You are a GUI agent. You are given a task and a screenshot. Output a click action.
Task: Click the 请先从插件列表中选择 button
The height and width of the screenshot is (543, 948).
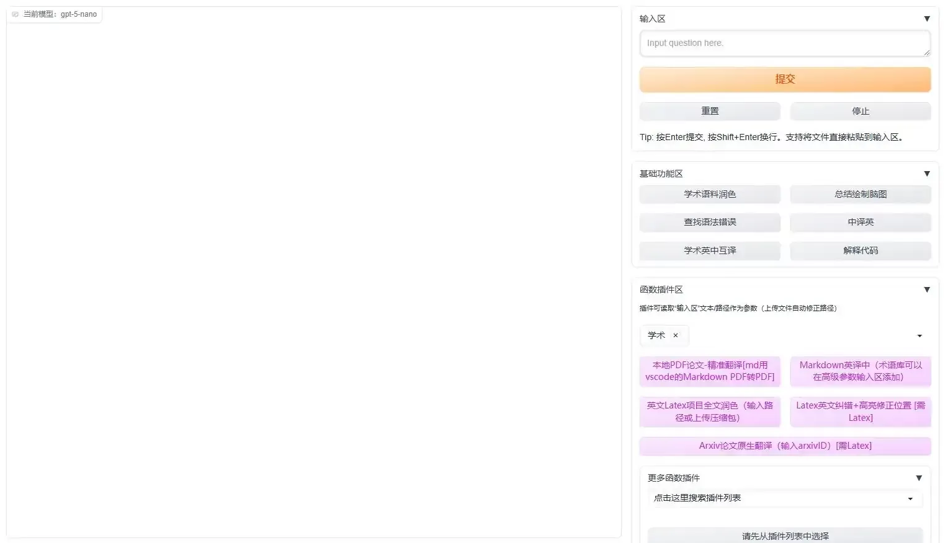[x=785, y=536]
